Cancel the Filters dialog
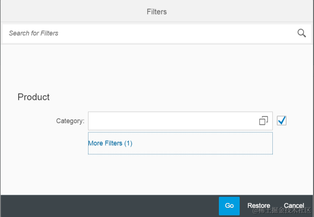The height and width of the screenshot is (217, 314). (x=294, y=205)
